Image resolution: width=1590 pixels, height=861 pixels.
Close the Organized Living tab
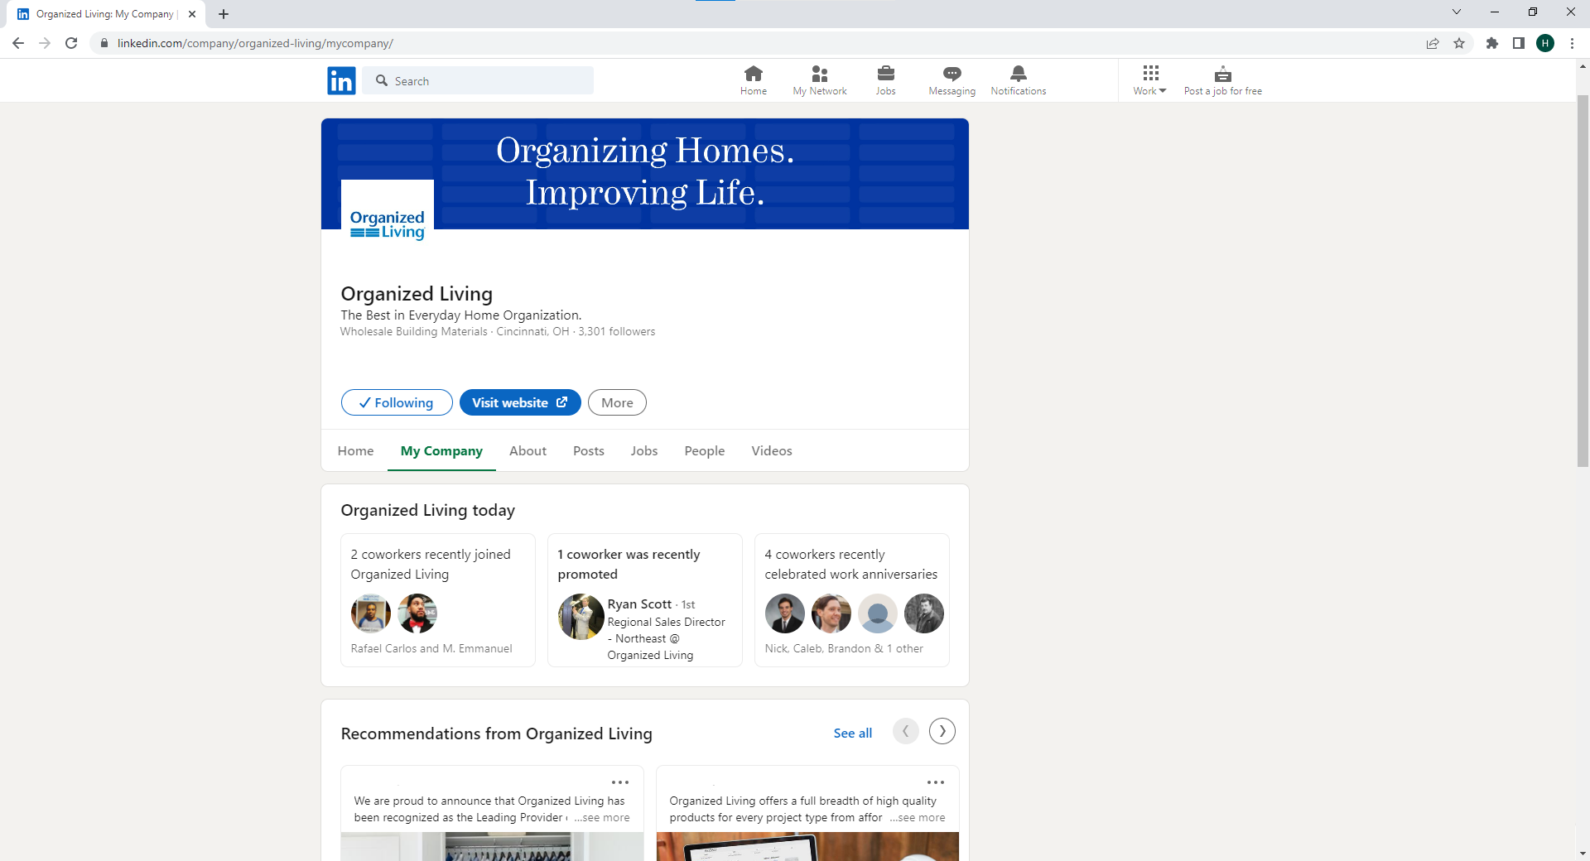tap(192, 14)
